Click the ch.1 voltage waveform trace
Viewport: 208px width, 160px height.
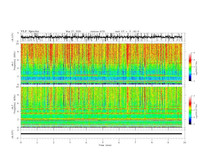pos(101,37)
